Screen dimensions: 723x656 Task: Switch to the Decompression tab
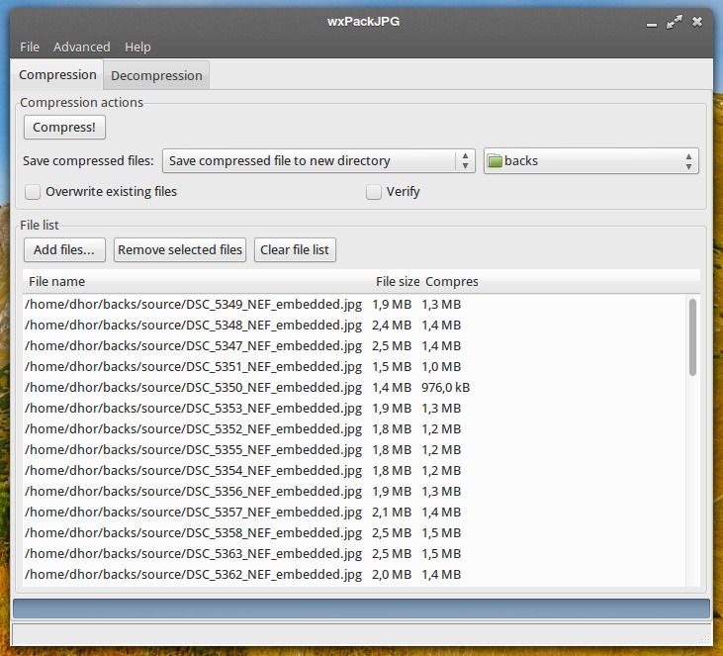coord(156,75)
